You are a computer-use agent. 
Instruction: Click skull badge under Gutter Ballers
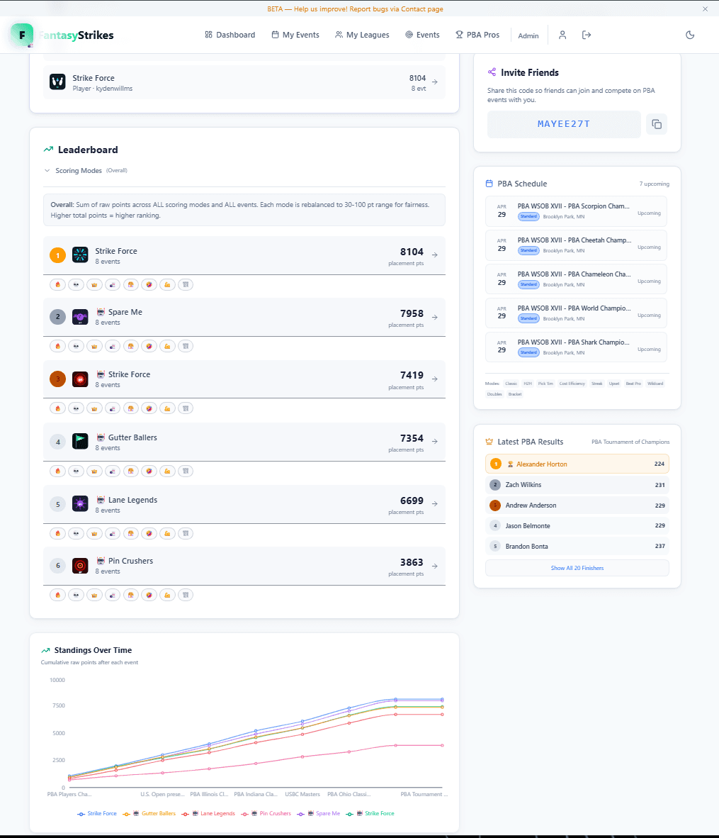(x=76, y=471)
